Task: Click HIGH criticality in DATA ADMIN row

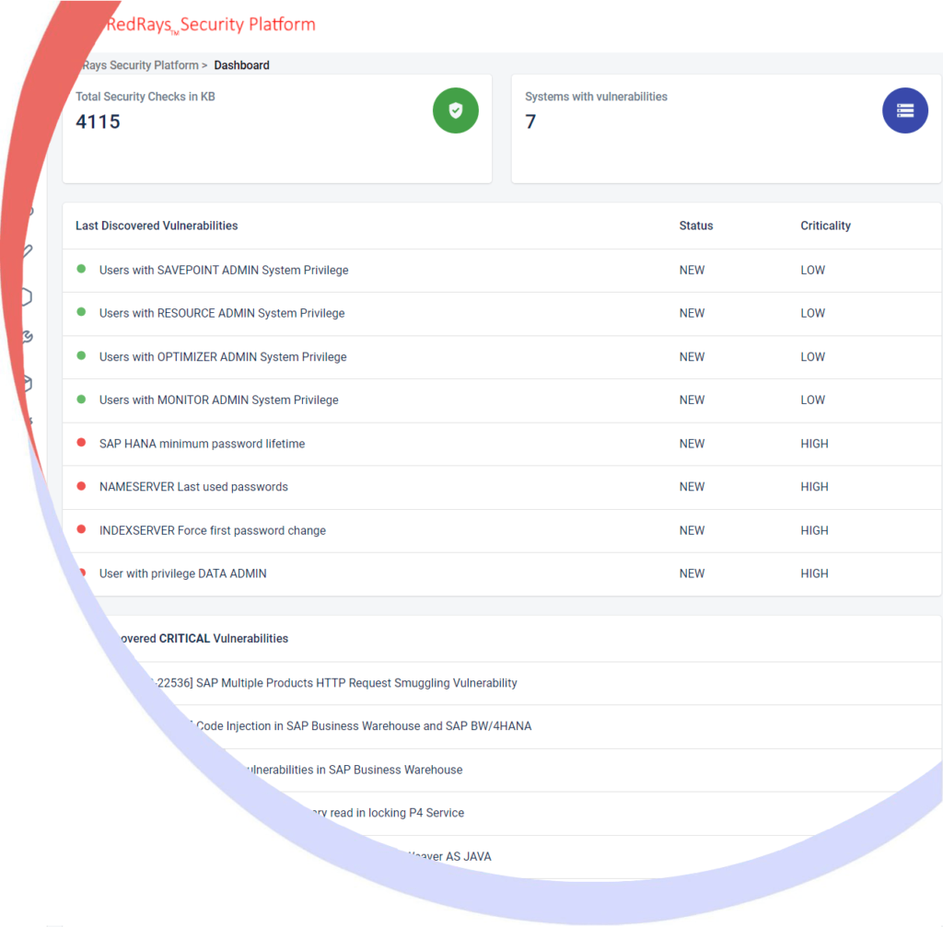Action: 814,574
